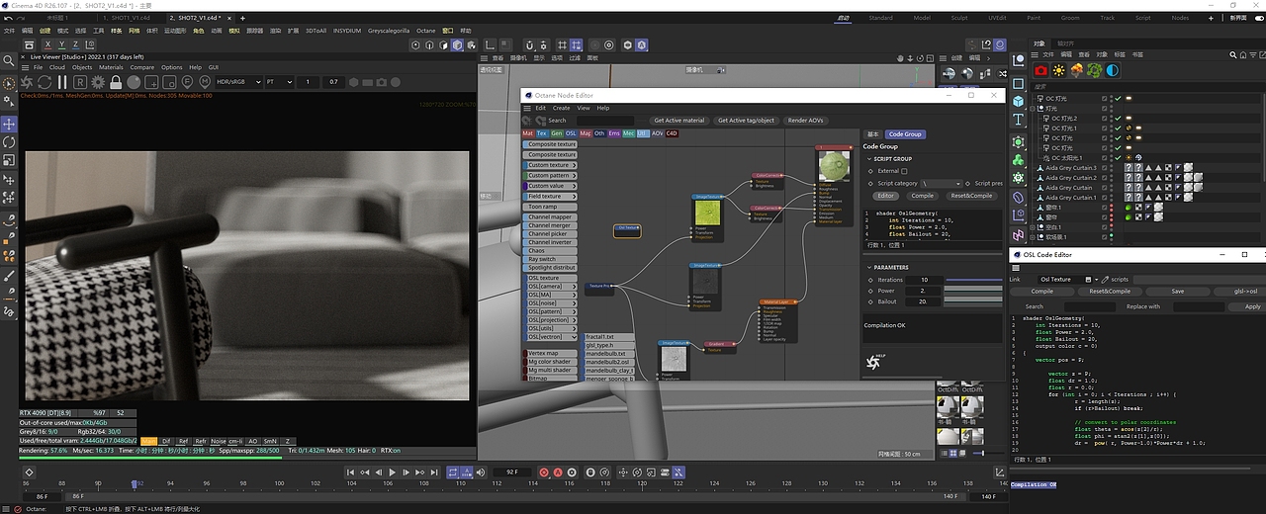Click the Live Viewer region render icon
Viewport: 1266px width, 514px height.
tap(151, 82)
